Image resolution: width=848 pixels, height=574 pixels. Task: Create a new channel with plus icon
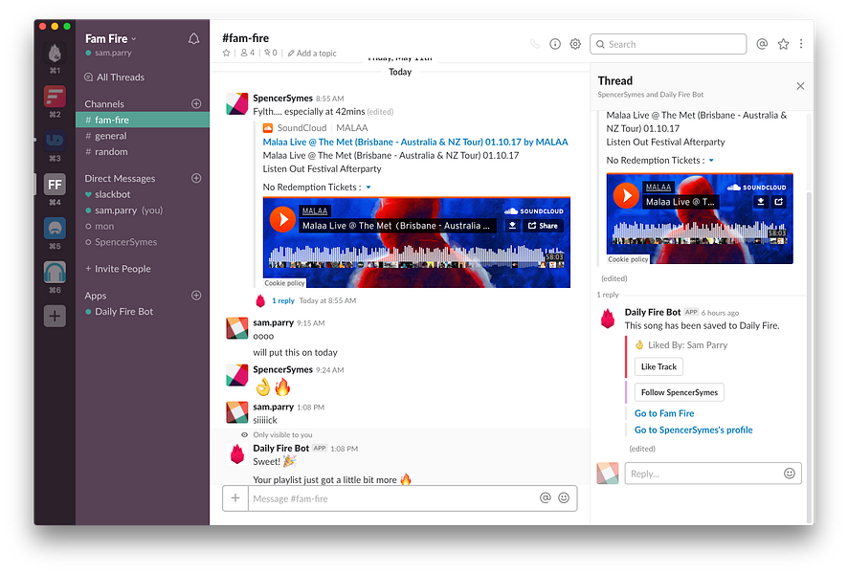196,103
